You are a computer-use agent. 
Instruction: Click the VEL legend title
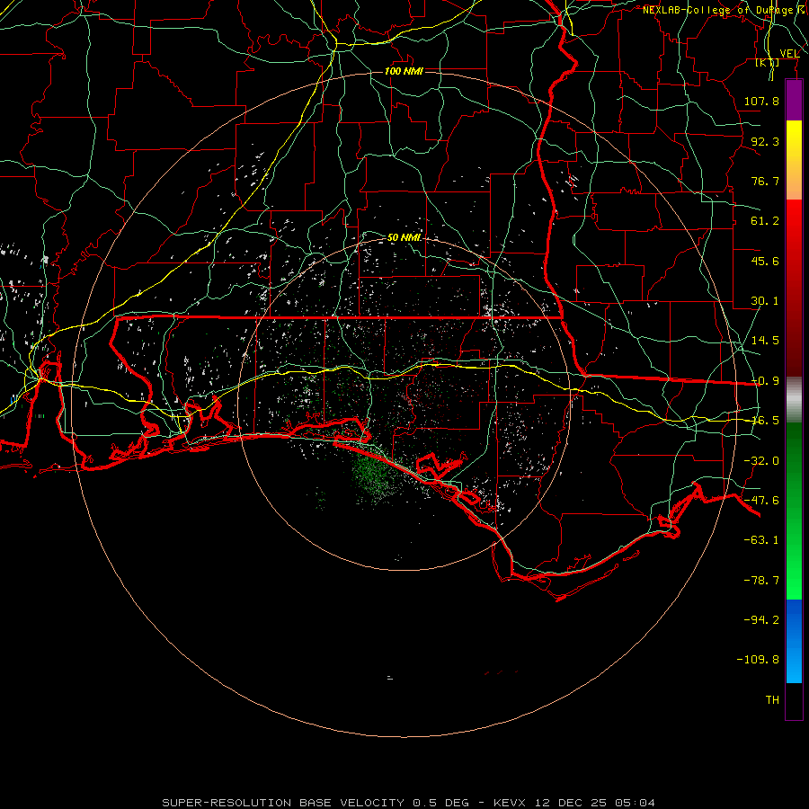coord(789,53)
